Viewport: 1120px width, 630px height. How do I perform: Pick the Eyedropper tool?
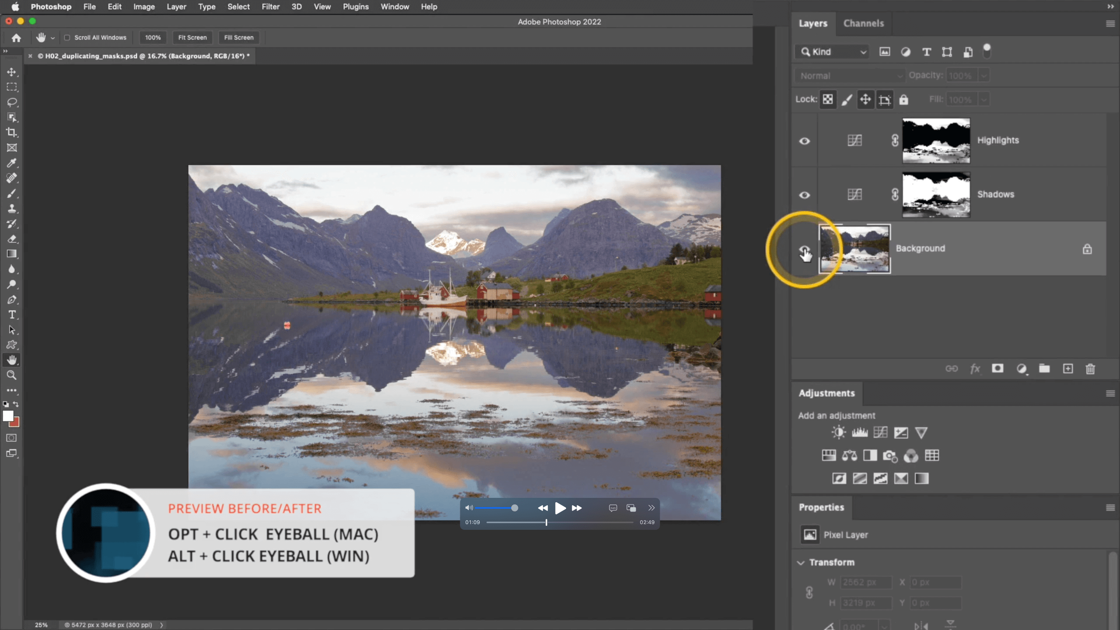(12, 163)
